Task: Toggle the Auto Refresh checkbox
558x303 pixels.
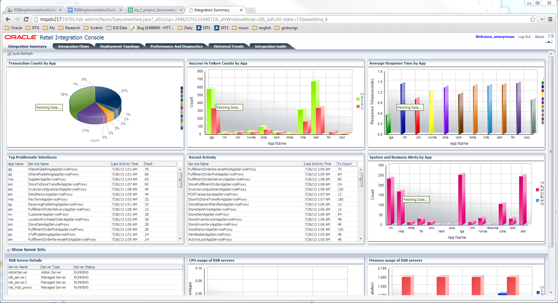Action: [9, 54]
